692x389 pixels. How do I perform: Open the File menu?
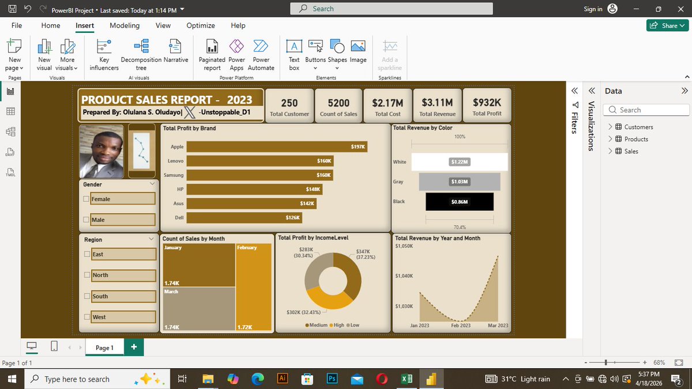pyautogui.click(x=17, y=25)
